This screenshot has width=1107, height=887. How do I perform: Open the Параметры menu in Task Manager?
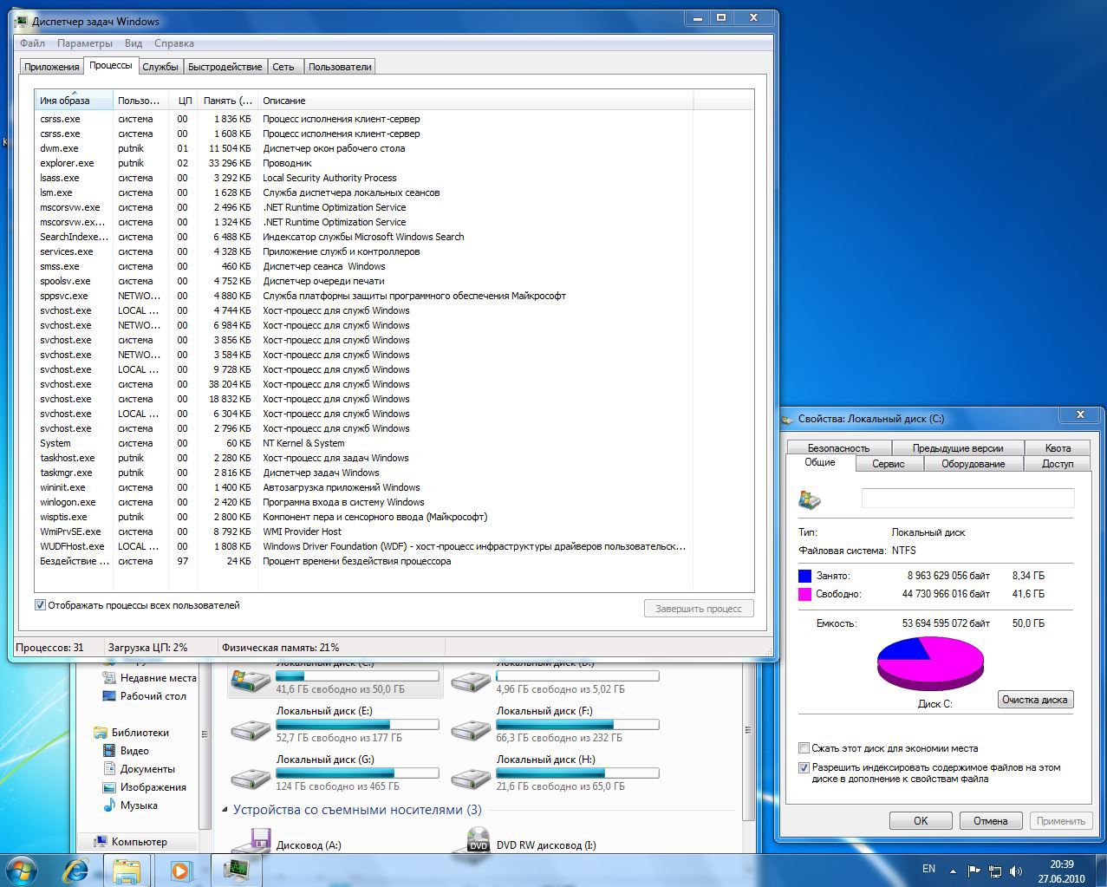click(x=84, y=43)
